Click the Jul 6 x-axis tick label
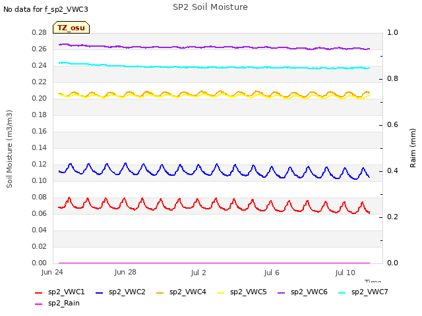This screenshot has height=316, width=422. tap(272, 273)
